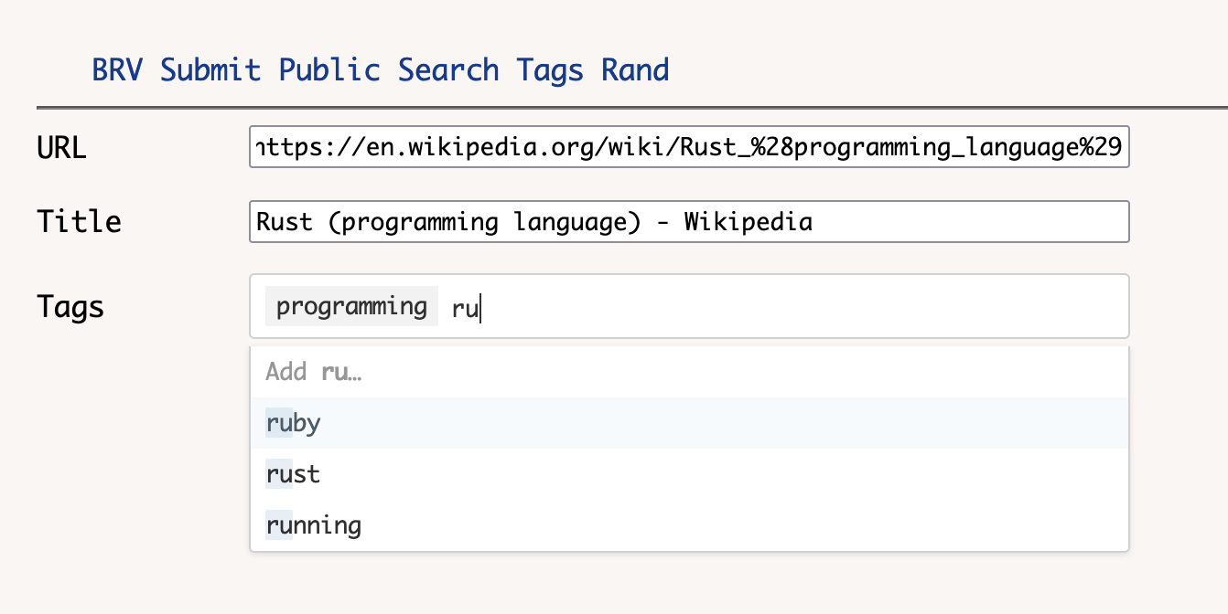
Task: Click the end of the Title text "Wikipedia"
Action: 811,222
